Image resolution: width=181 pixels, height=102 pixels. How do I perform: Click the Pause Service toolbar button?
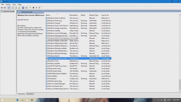point(36,8)
